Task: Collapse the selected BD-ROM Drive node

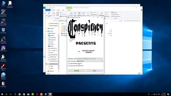Action: (46, 64)
